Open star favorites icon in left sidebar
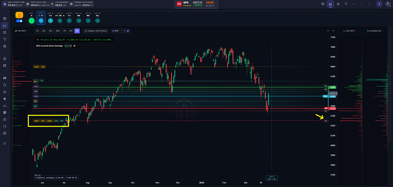 (x=4, y=99)
